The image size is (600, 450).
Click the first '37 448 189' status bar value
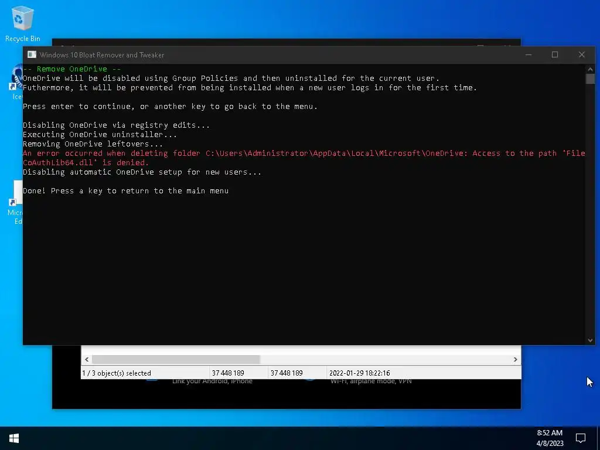tap(228, 373)
